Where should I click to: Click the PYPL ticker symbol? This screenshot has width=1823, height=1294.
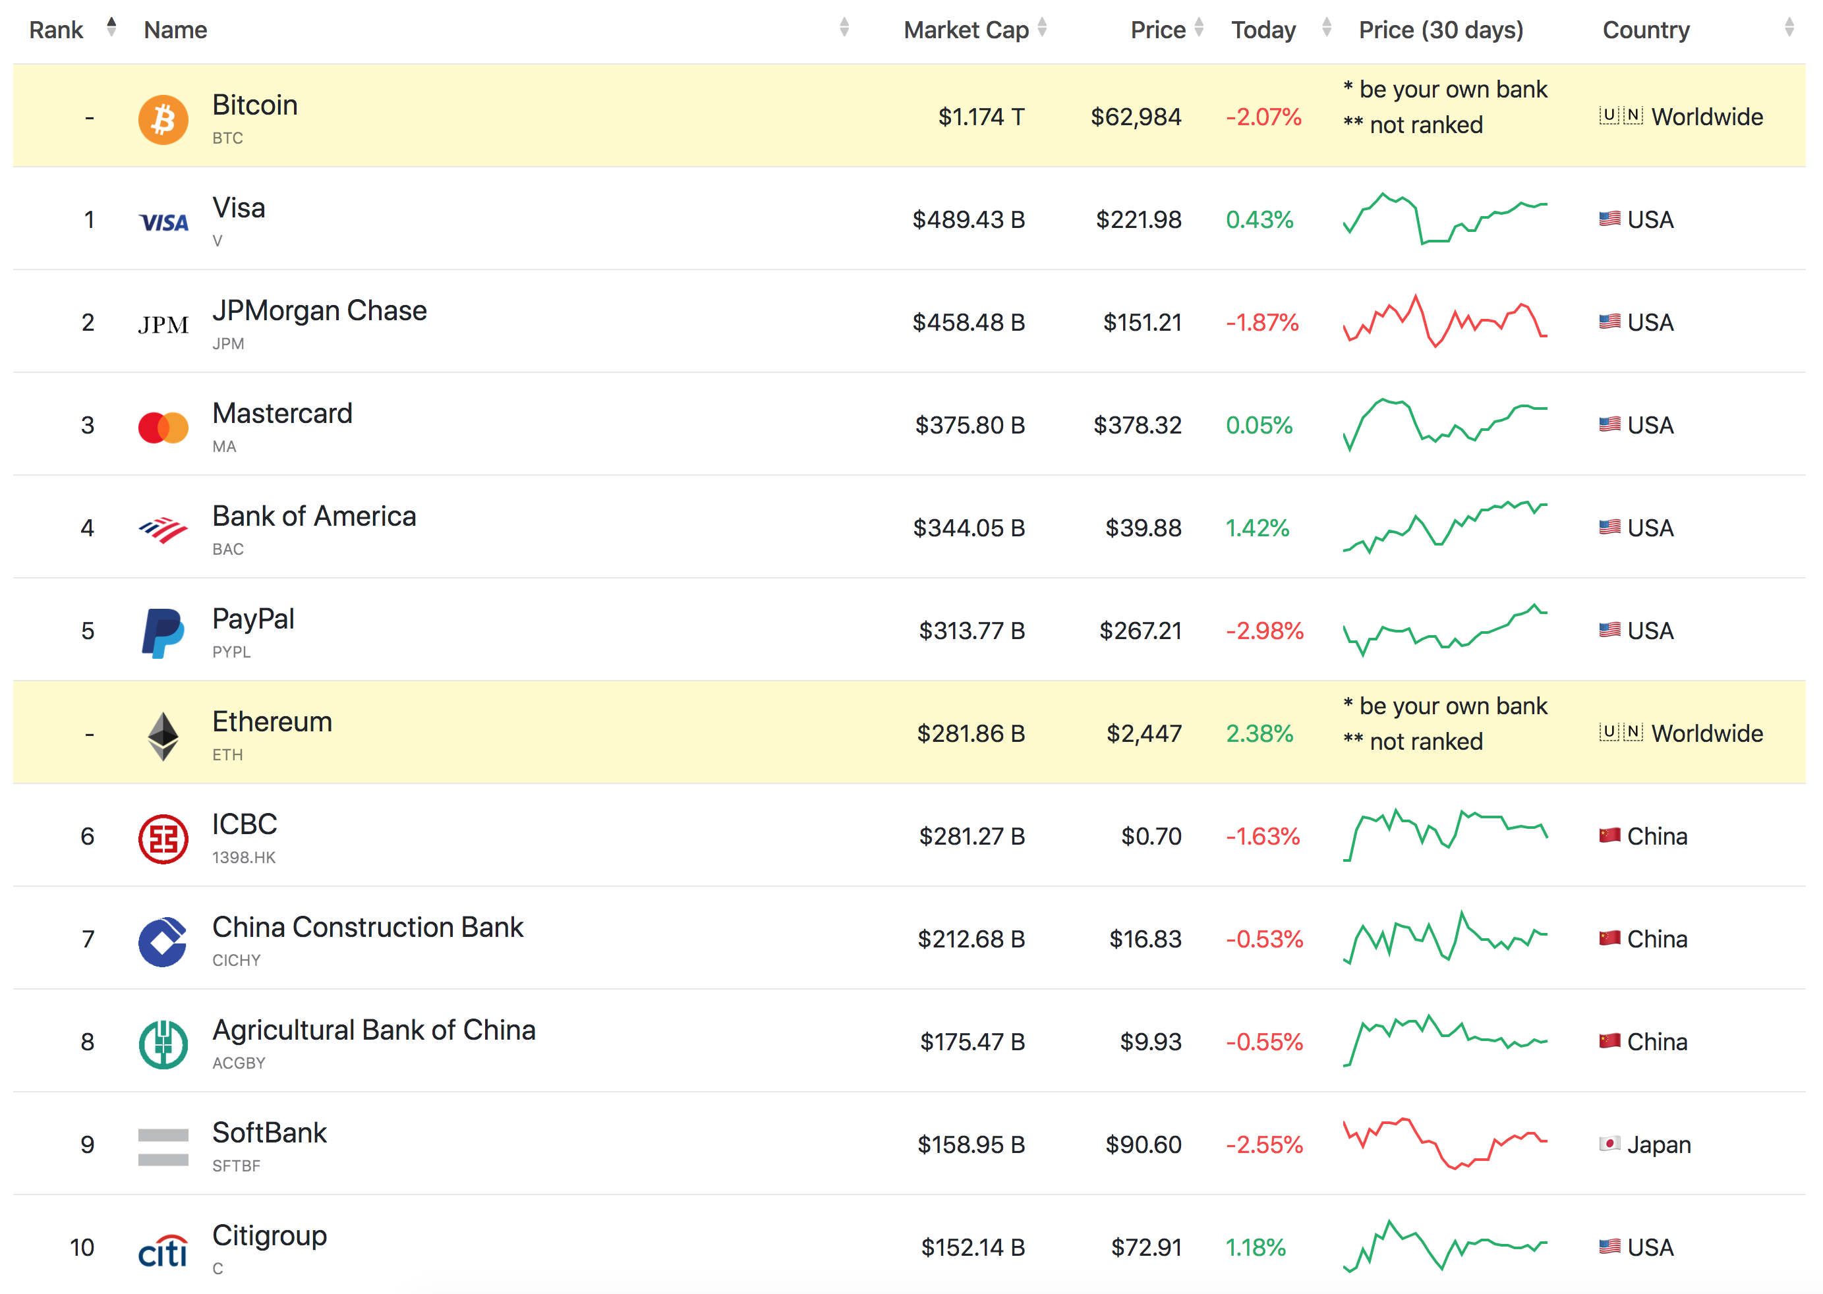231,652
